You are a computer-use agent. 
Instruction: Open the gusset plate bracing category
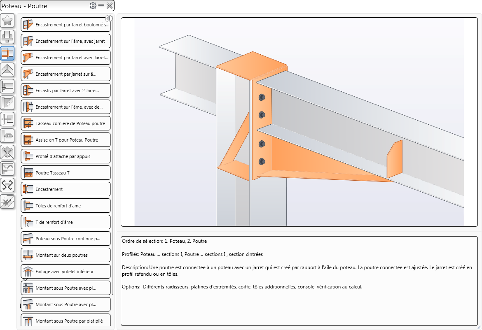pyautogui.click(x=7, y=103)
